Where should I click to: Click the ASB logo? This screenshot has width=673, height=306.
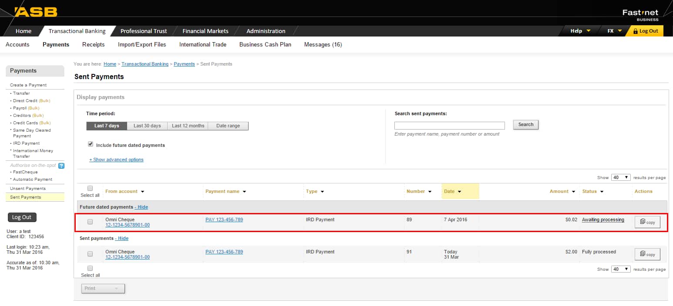coord(36,12)
